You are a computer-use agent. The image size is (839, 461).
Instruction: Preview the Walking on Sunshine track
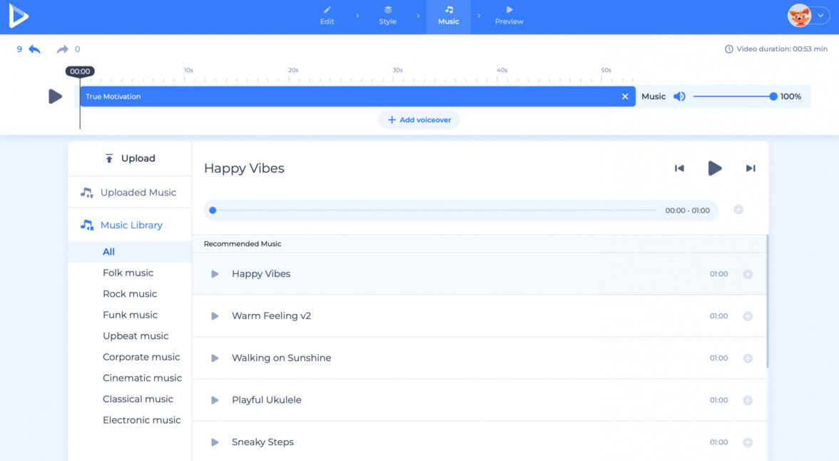pyautogui.click(x=215, y=358)
